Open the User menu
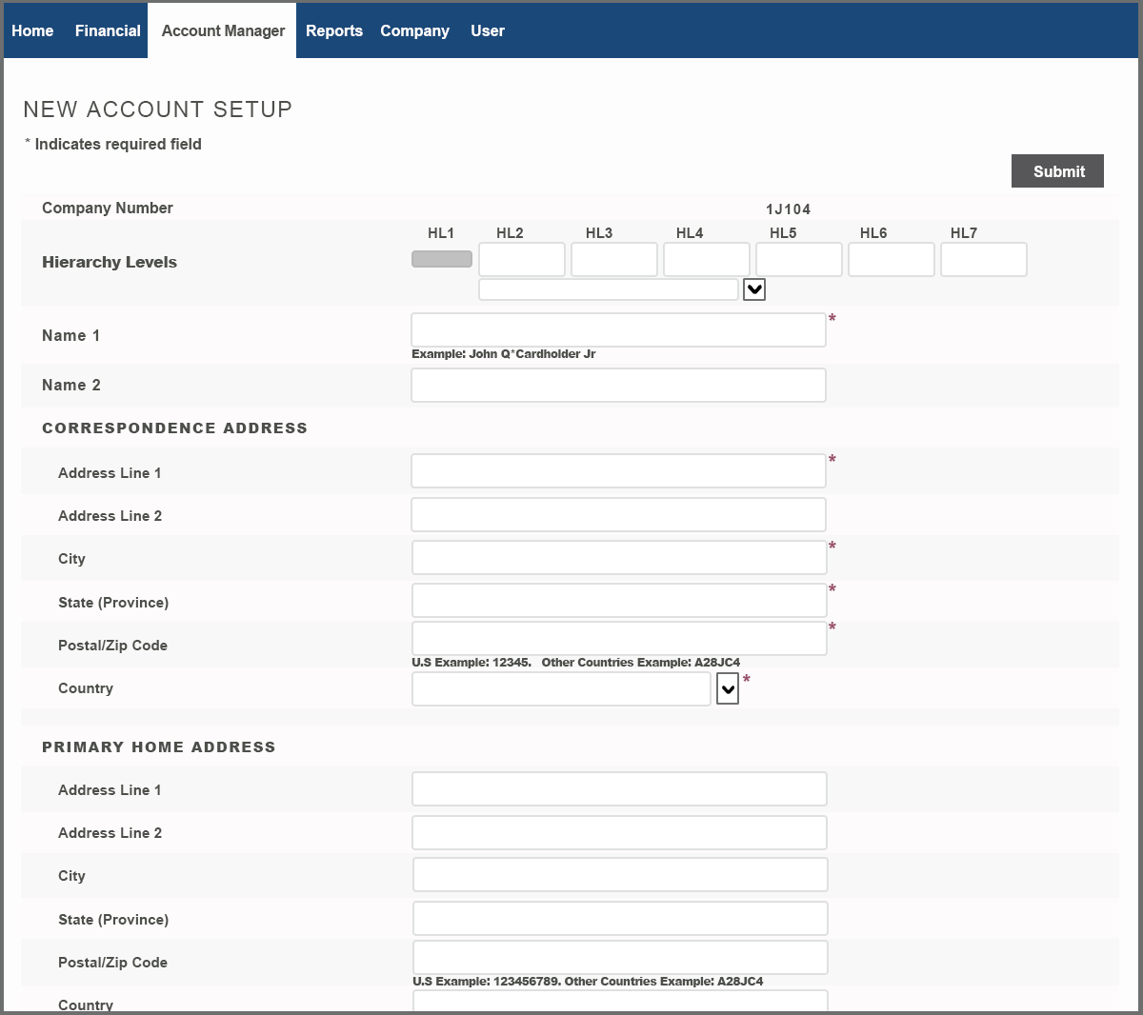The height and width of the screenshot is (1015, 1143). (x=487, y=30)
